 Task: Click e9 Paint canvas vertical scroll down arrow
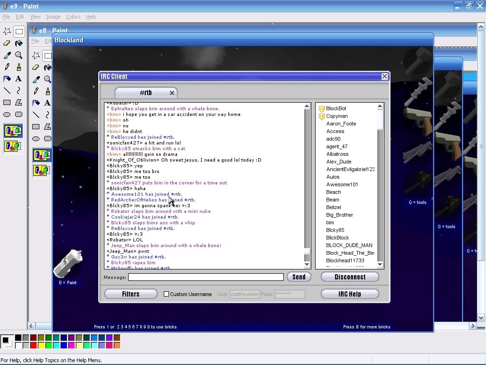point(481,318)
